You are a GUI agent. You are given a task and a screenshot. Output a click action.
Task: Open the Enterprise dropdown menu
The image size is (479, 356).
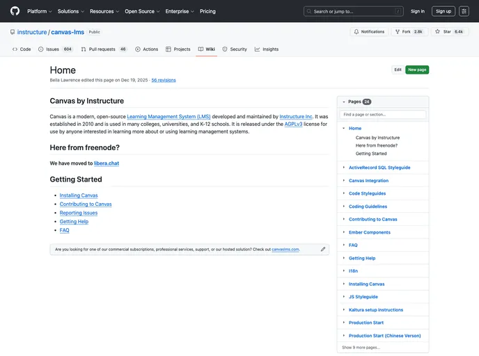(x=180, y=11)
